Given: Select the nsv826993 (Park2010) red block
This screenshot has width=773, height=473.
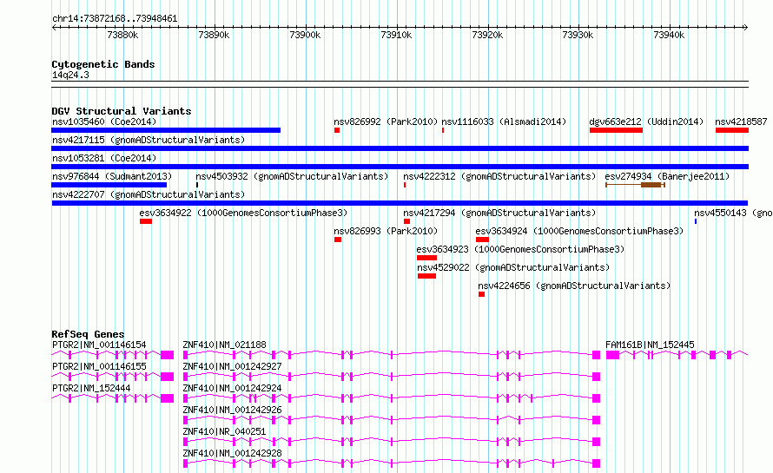Looking at the screenshot, I should (x=338, y=240).
